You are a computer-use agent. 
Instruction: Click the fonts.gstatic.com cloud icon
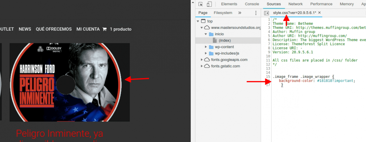(x=207, y=66)
